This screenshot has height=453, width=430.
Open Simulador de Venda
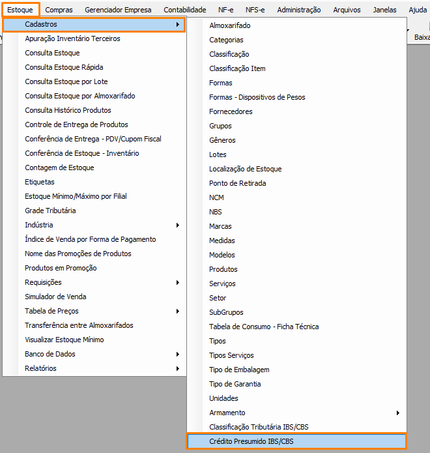click(x=94, y=297)
